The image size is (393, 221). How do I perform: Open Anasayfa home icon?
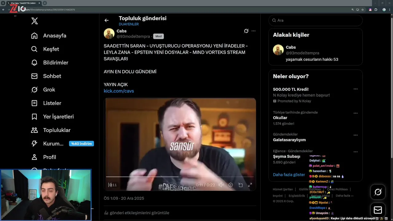pyautogui.click(x=34, y=36)
